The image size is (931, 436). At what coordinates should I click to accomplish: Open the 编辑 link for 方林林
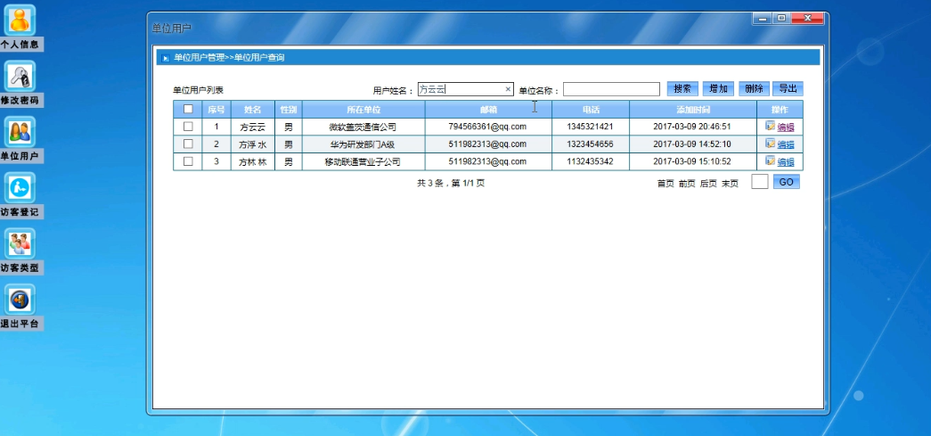pos(786,161)
